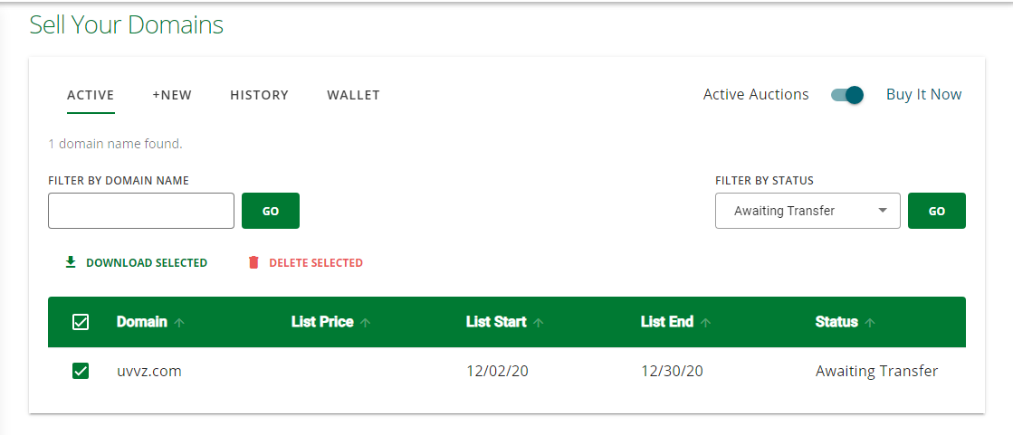The width and height of the screenshot is (1013, 435).
Task: Sort by List Price arrow icon
Action: click(366, 323)
